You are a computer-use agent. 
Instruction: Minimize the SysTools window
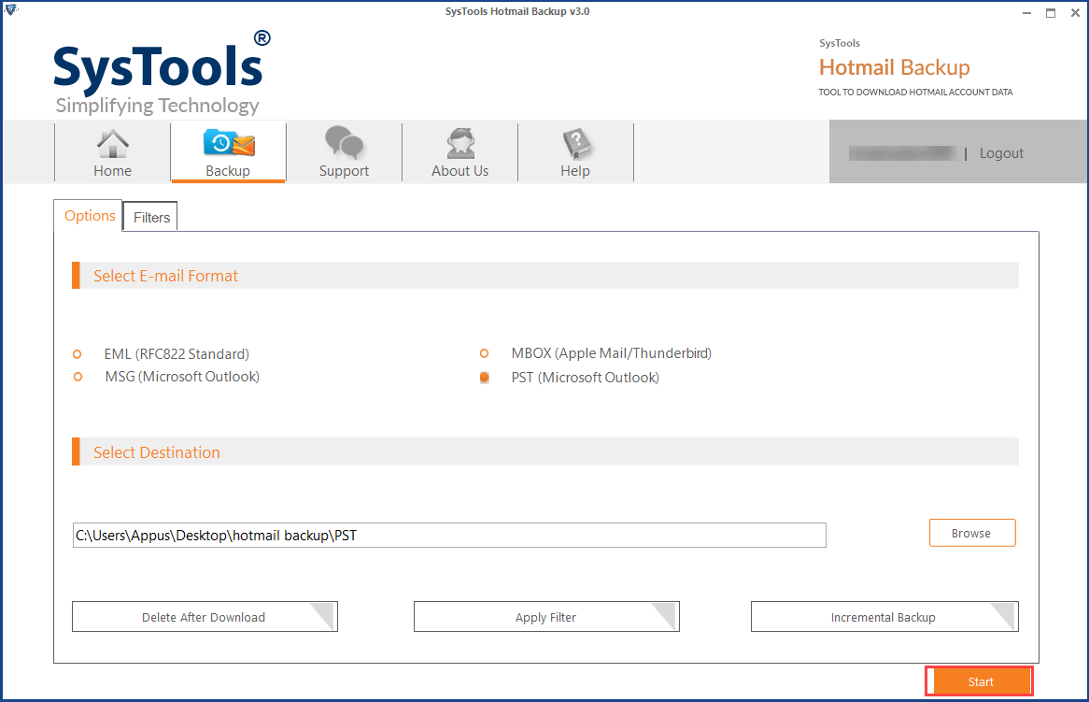coord(1026,13)
